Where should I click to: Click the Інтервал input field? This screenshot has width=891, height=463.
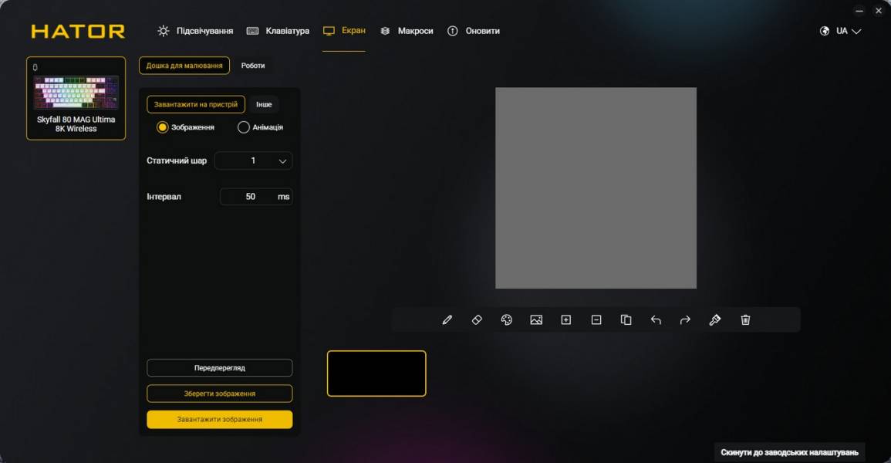click(251, 197)
